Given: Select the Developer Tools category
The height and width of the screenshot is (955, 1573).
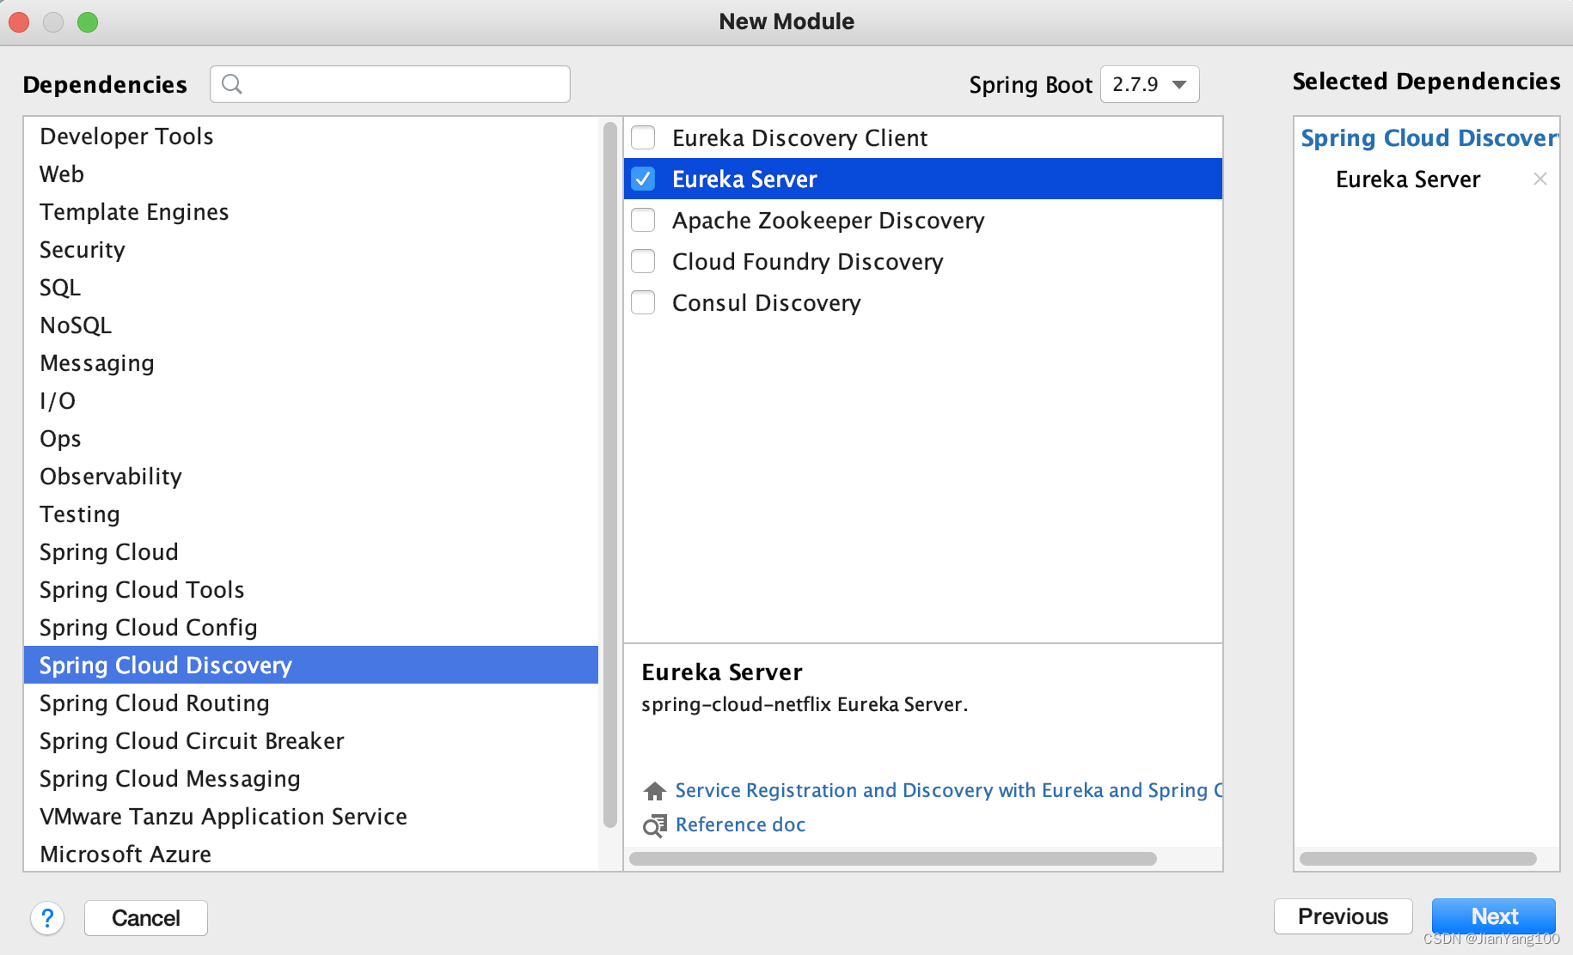Looking at the screenshot, I should (x=310, y=136).
